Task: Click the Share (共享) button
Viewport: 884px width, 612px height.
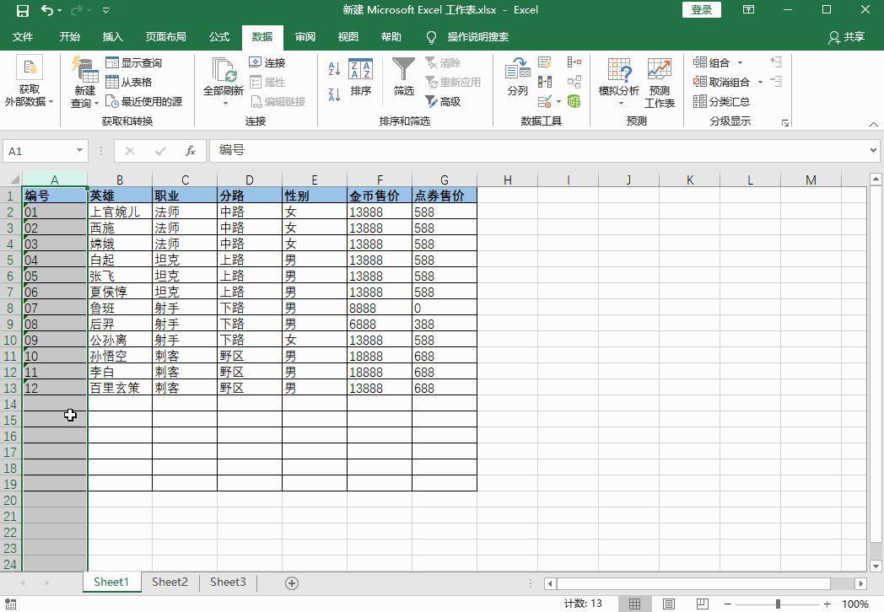Action: pyautogui.click(x=847, y=37)
